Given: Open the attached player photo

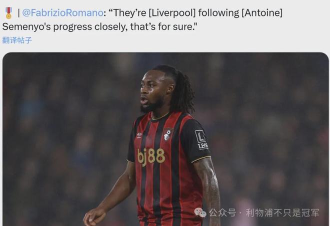Looking at the screenshot, I should click(x=165, y=139).
